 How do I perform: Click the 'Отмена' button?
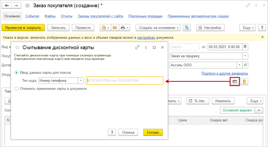pyautogui.click(x=128, y=132)
